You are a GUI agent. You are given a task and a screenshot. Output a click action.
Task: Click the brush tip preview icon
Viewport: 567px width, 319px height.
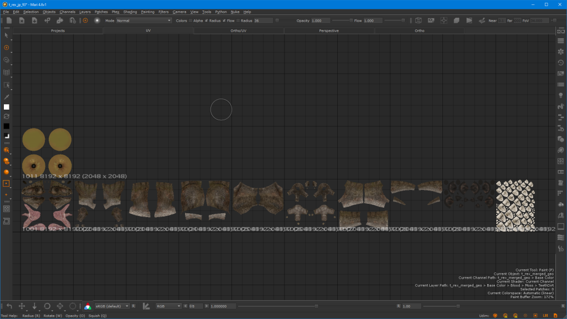(97, 20)
